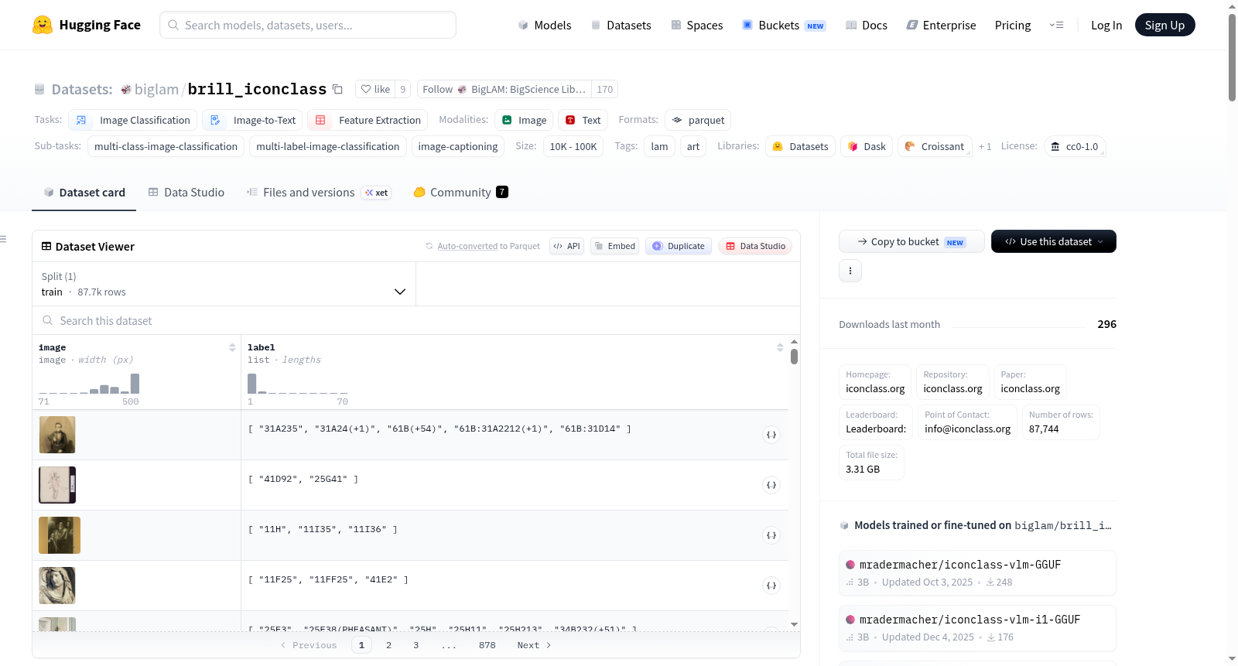Open the first row portrait thumbnail
Viewport: 1238px width, 666px height.
57,435
